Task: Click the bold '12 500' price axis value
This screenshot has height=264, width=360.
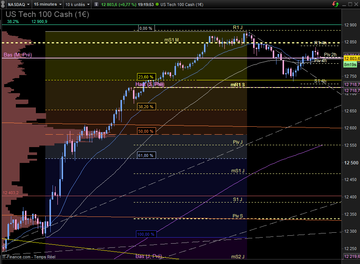Action: (x=351, y=163)
